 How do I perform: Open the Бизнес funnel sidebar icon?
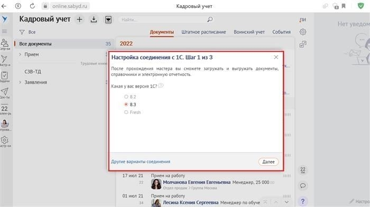[4, 61]
